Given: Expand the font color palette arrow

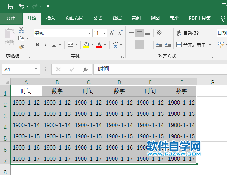Looking at the screenshot, I should (x=105, y=45).
